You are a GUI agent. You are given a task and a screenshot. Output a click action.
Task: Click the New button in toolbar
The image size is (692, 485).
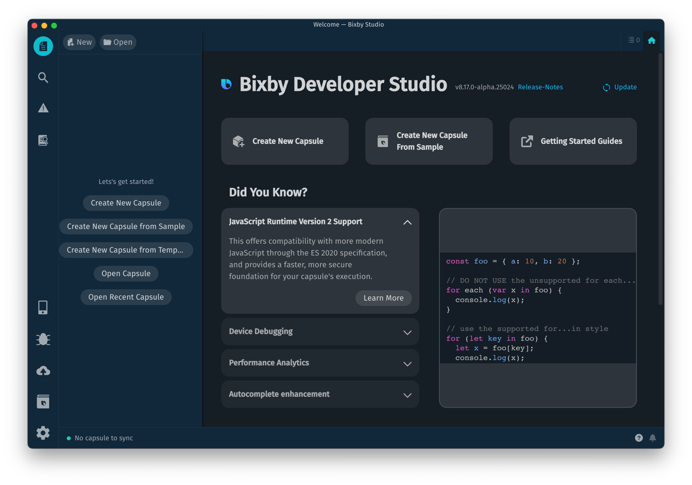coord(79,42)
